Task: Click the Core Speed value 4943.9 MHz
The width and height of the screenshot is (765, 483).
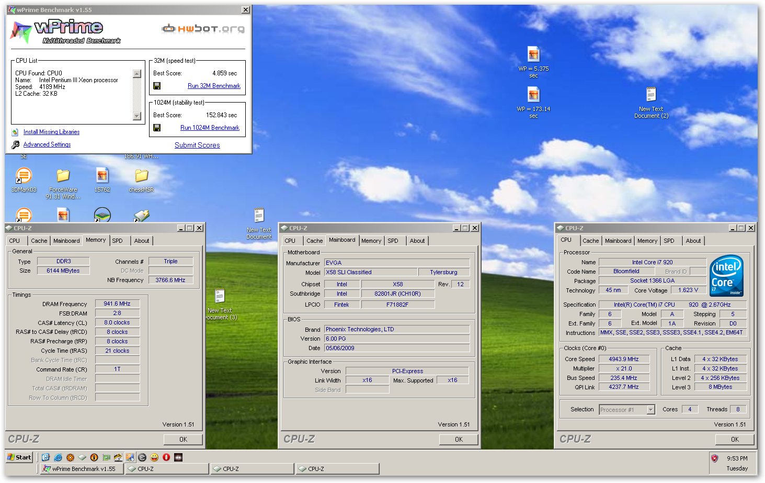Action: [x=624, y=360]
